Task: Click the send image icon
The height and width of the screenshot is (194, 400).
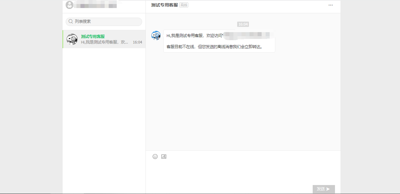Action: point(164,157)
